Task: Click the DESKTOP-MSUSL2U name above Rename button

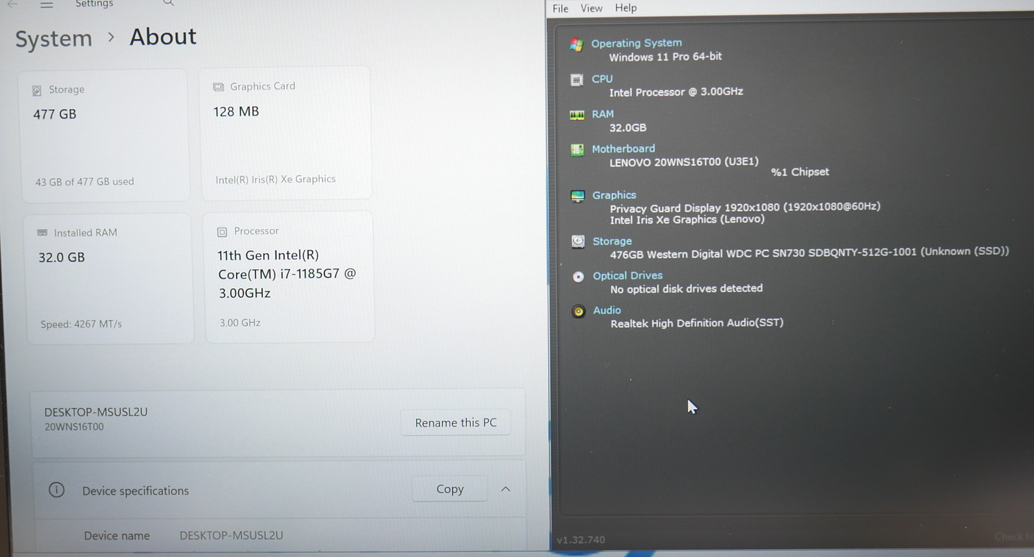Action: (x=96, y=412)
